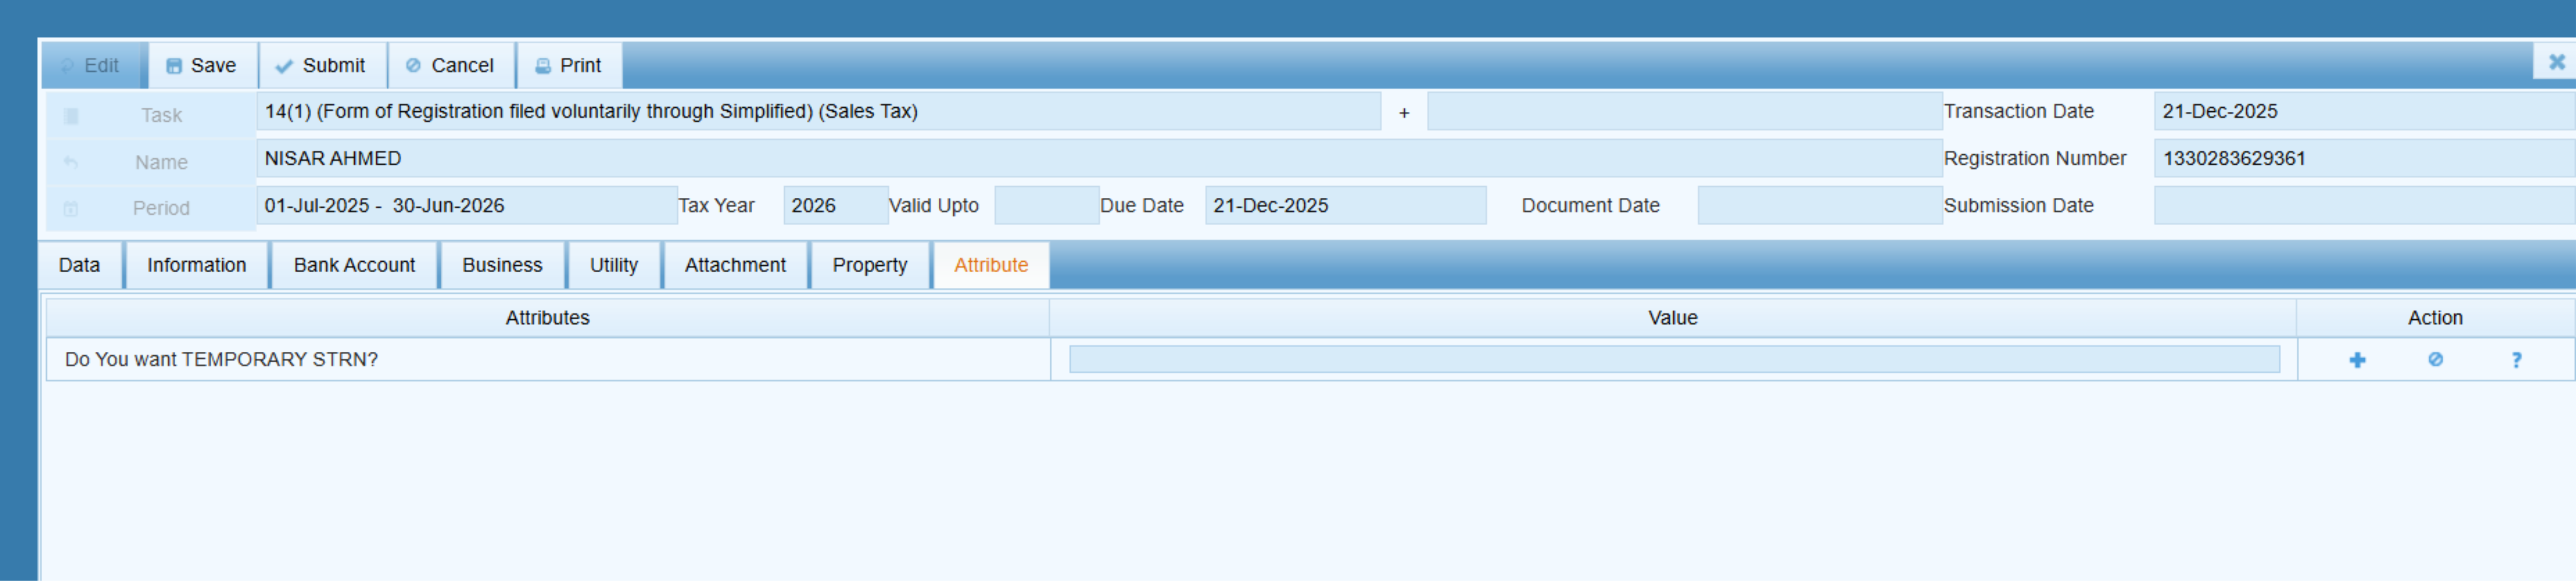The width and height of the screenshot is (2576, 581).
Task: Switch to the Data tab
Action: (79, 266)
